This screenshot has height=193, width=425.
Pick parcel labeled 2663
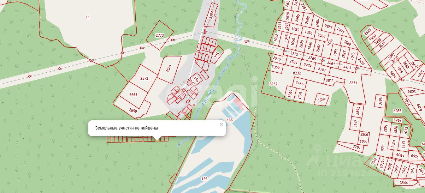click(133, 95)
